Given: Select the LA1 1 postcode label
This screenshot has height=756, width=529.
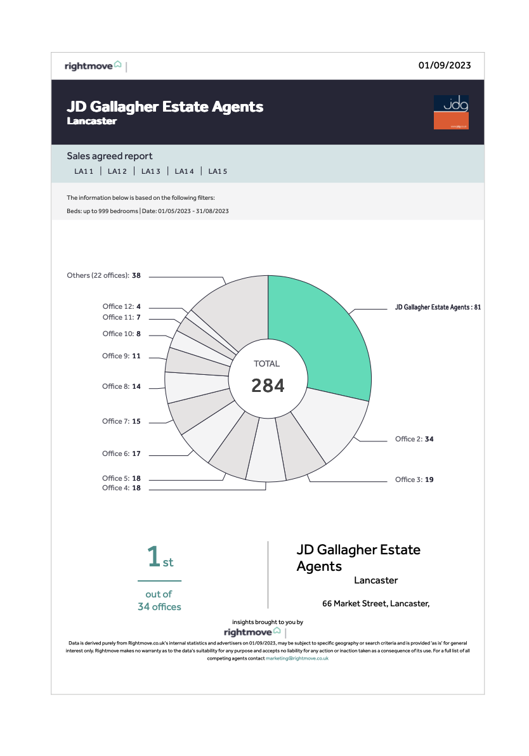Looking at the screenshot, I should click(84, 171).
